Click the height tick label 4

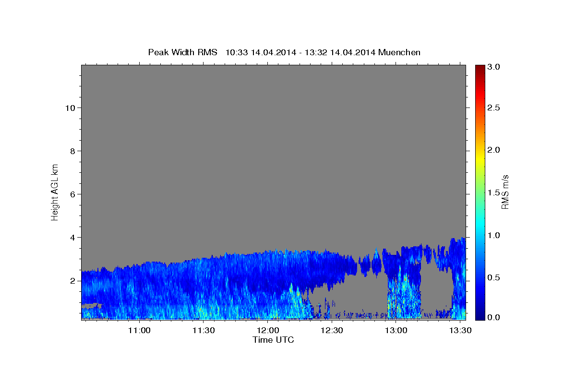coord(73,238)
